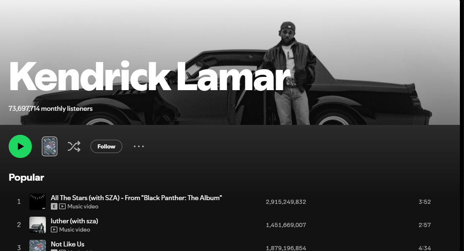
Task: Click the Music video icon for luther
Action: pyautogui.click(x=54, y=229)
